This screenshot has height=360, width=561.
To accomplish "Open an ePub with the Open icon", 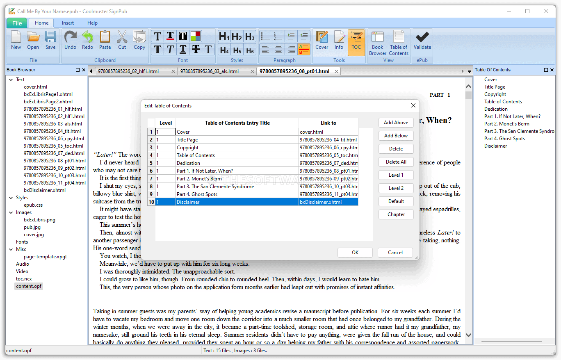I will [33, 41].
